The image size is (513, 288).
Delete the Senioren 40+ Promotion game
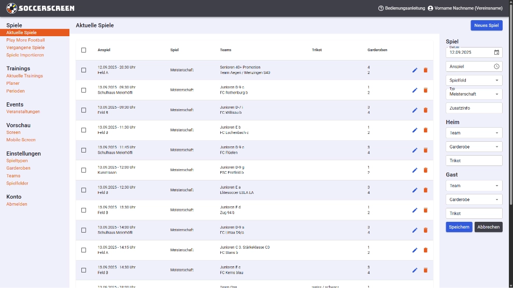[425, 70]
